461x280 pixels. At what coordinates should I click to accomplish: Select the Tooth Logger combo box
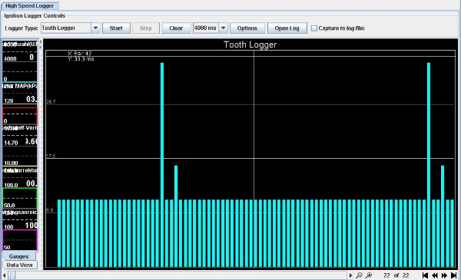(x=70, y=28)
